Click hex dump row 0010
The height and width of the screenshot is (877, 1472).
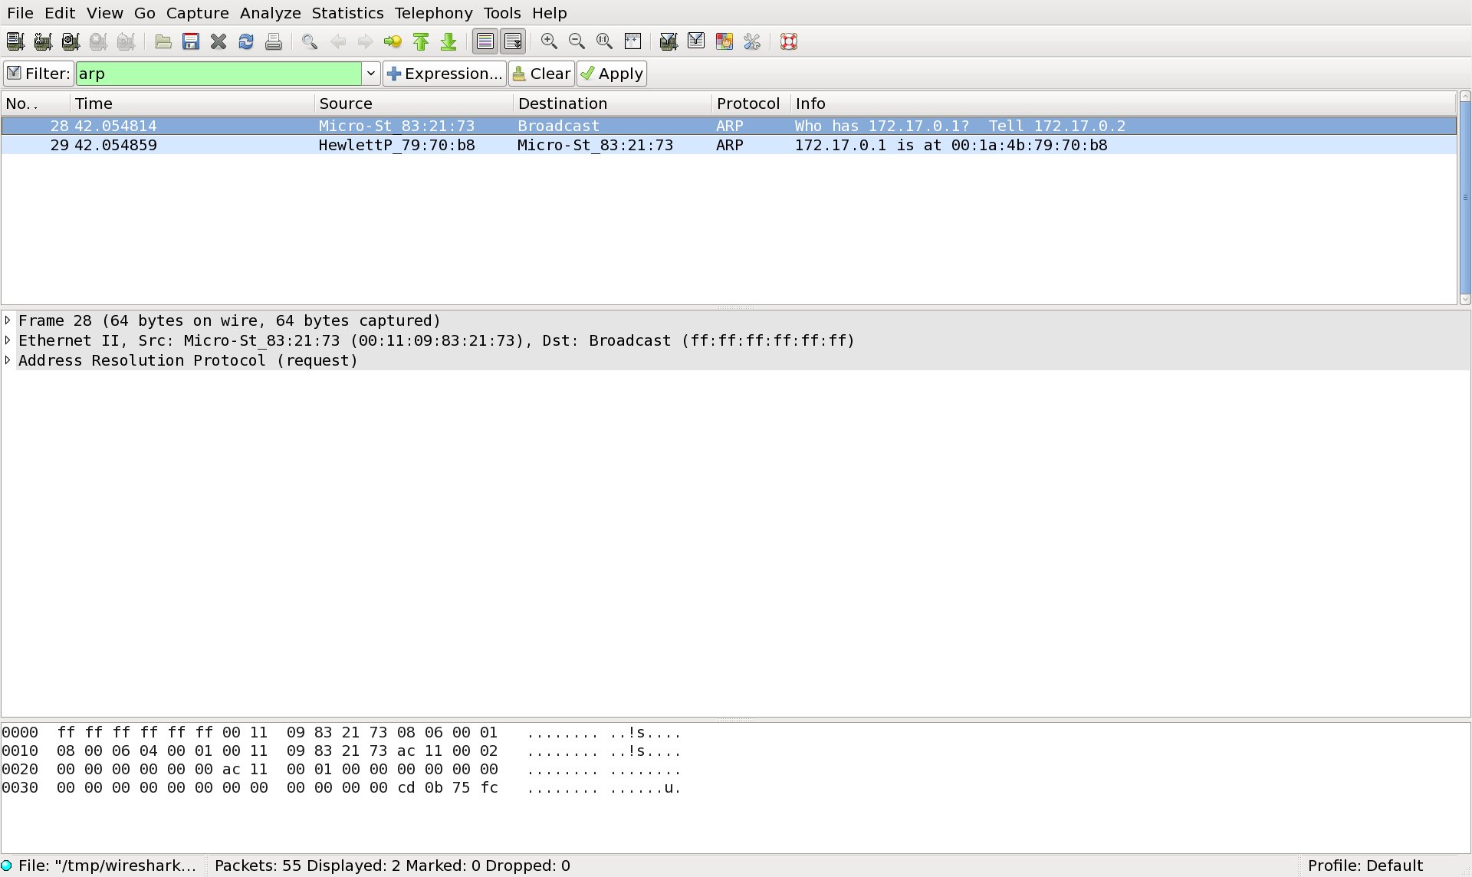click(x=341, y=751)
